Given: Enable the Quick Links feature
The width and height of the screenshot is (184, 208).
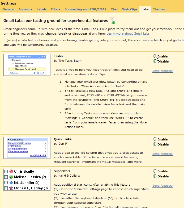Looking at the screenshot, I should (x=155, y=139).
